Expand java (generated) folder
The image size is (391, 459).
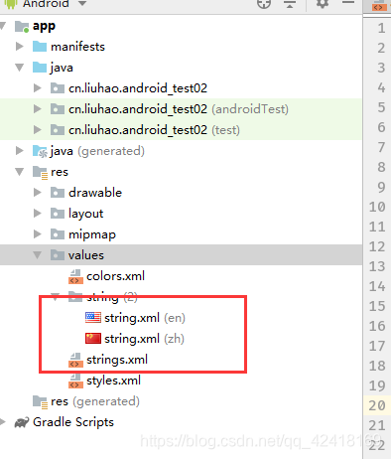click(x=20, y=151)
